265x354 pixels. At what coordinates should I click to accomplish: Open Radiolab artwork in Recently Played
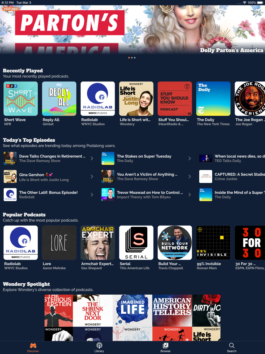(98, 99)
